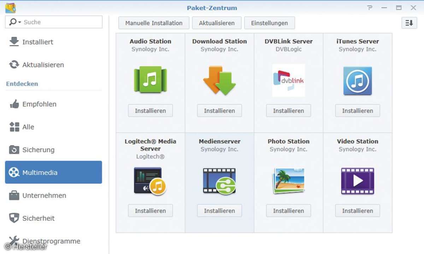
Task: Install the DVBLink Server package
Action: pos(288,110)
